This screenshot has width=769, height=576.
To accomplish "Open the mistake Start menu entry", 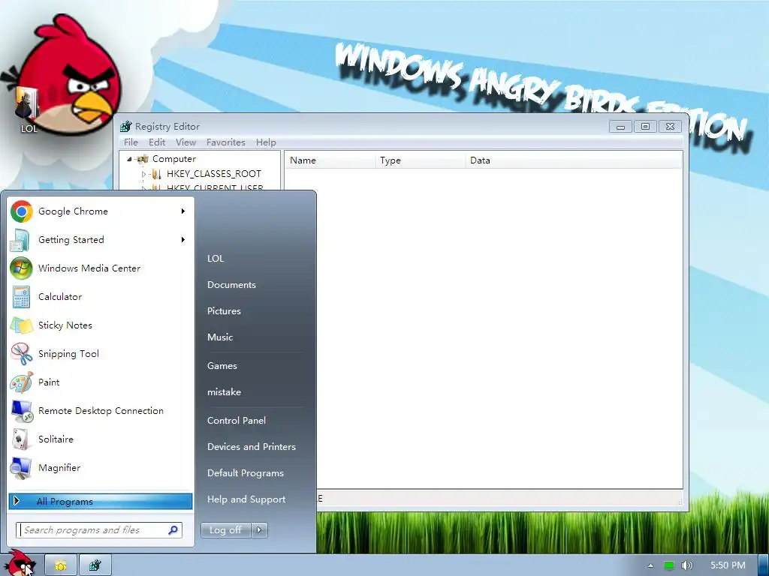I will 224,391.
